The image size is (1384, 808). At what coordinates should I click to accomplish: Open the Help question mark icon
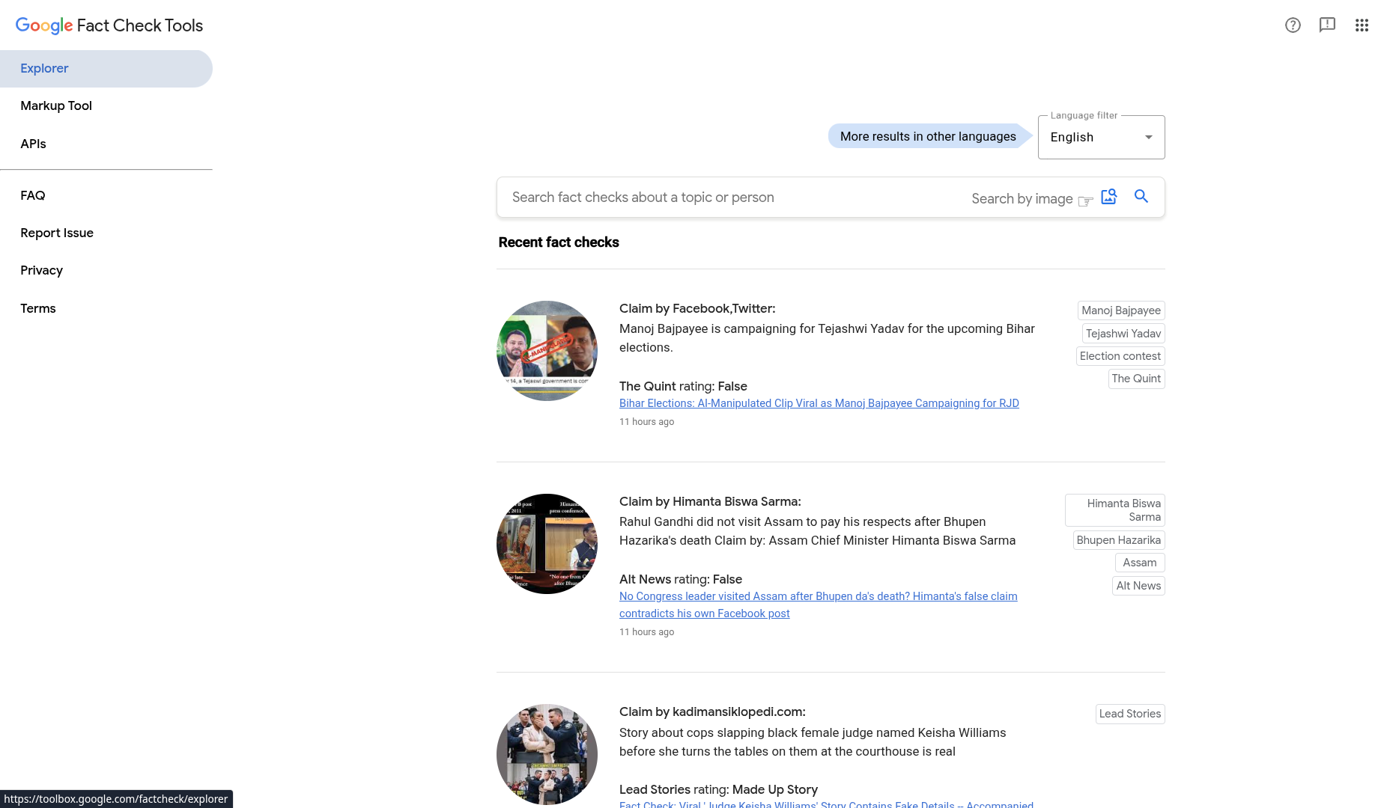coord(1293,25)
